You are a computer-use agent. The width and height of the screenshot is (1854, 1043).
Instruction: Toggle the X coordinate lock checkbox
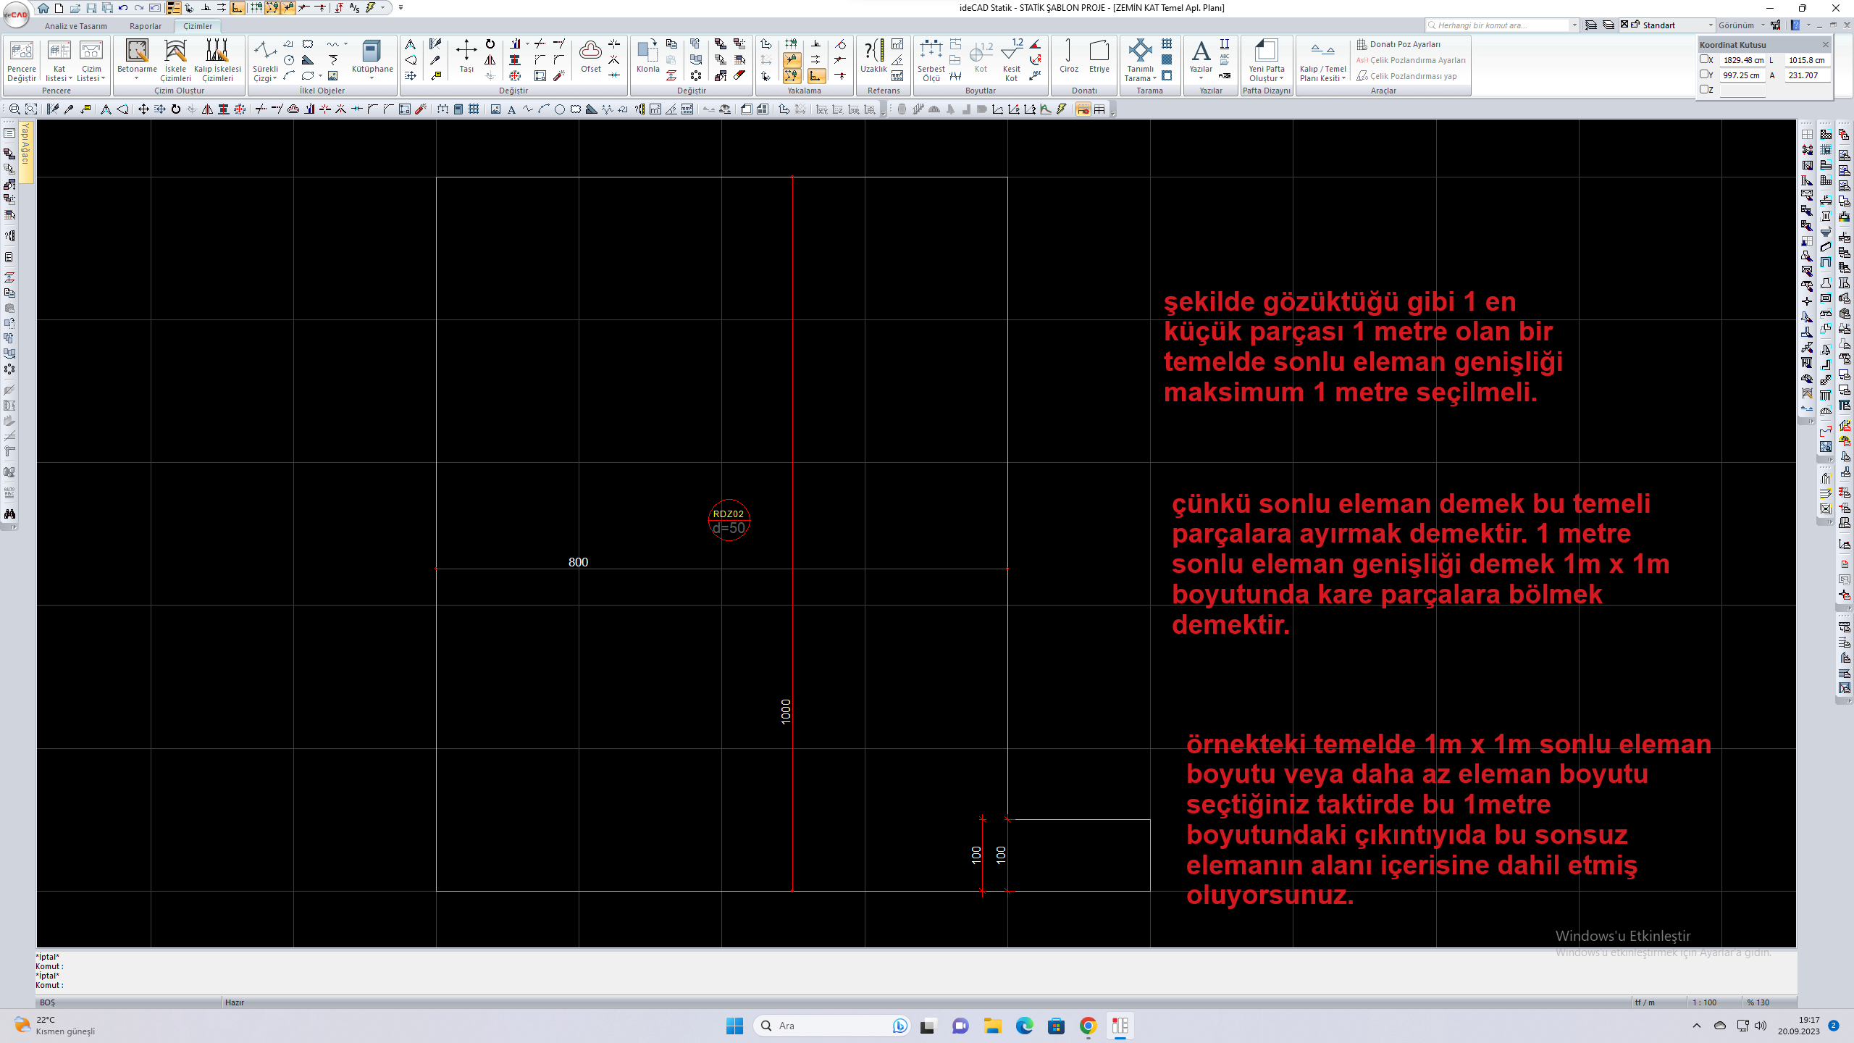point(1704,60)
